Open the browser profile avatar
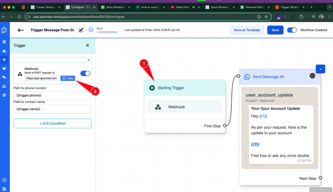 point(321,17)
